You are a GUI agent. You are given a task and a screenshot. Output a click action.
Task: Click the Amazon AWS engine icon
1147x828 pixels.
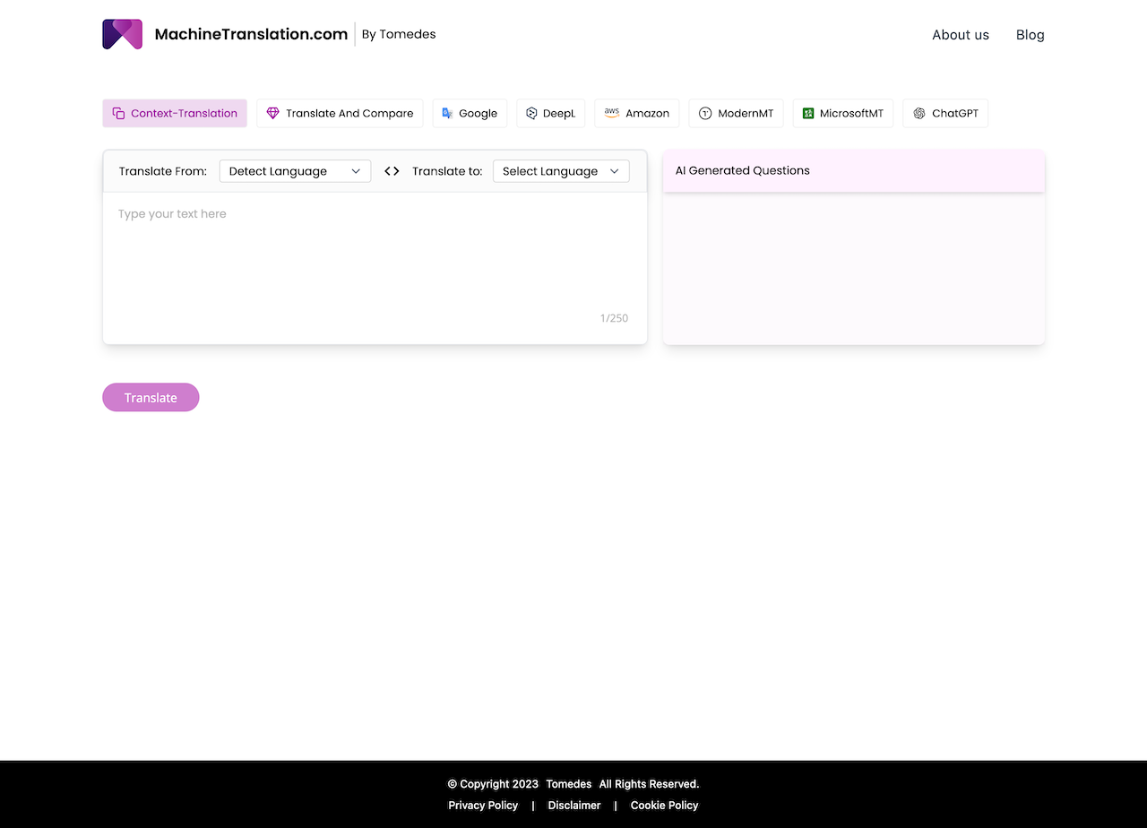click(611, 113)
